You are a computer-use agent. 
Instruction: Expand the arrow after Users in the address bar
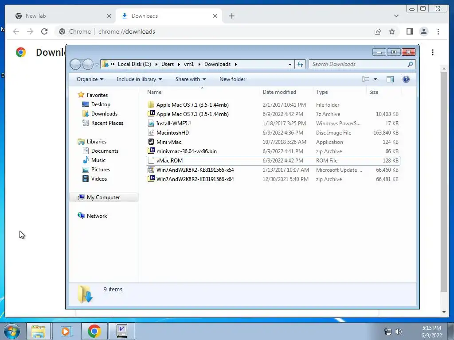(179, 64)
